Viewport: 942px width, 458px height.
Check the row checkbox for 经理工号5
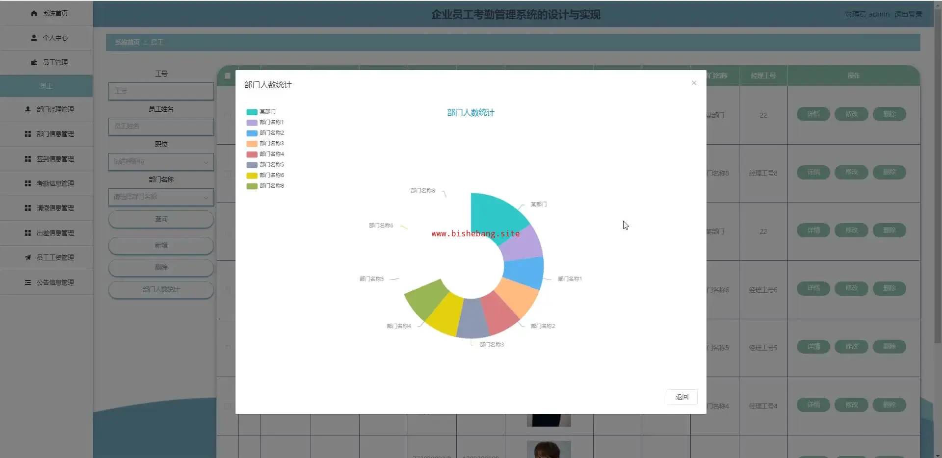click(228, 348)
